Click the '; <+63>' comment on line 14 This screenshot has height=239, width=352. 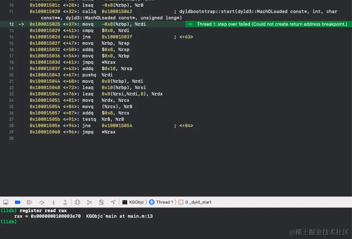[183, 37]
